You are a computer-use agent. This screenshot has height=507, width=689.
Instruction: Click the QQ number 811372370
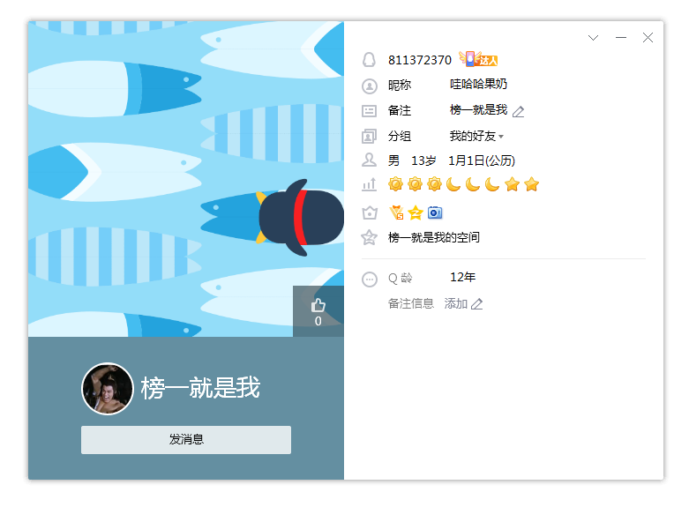point(420,60)
